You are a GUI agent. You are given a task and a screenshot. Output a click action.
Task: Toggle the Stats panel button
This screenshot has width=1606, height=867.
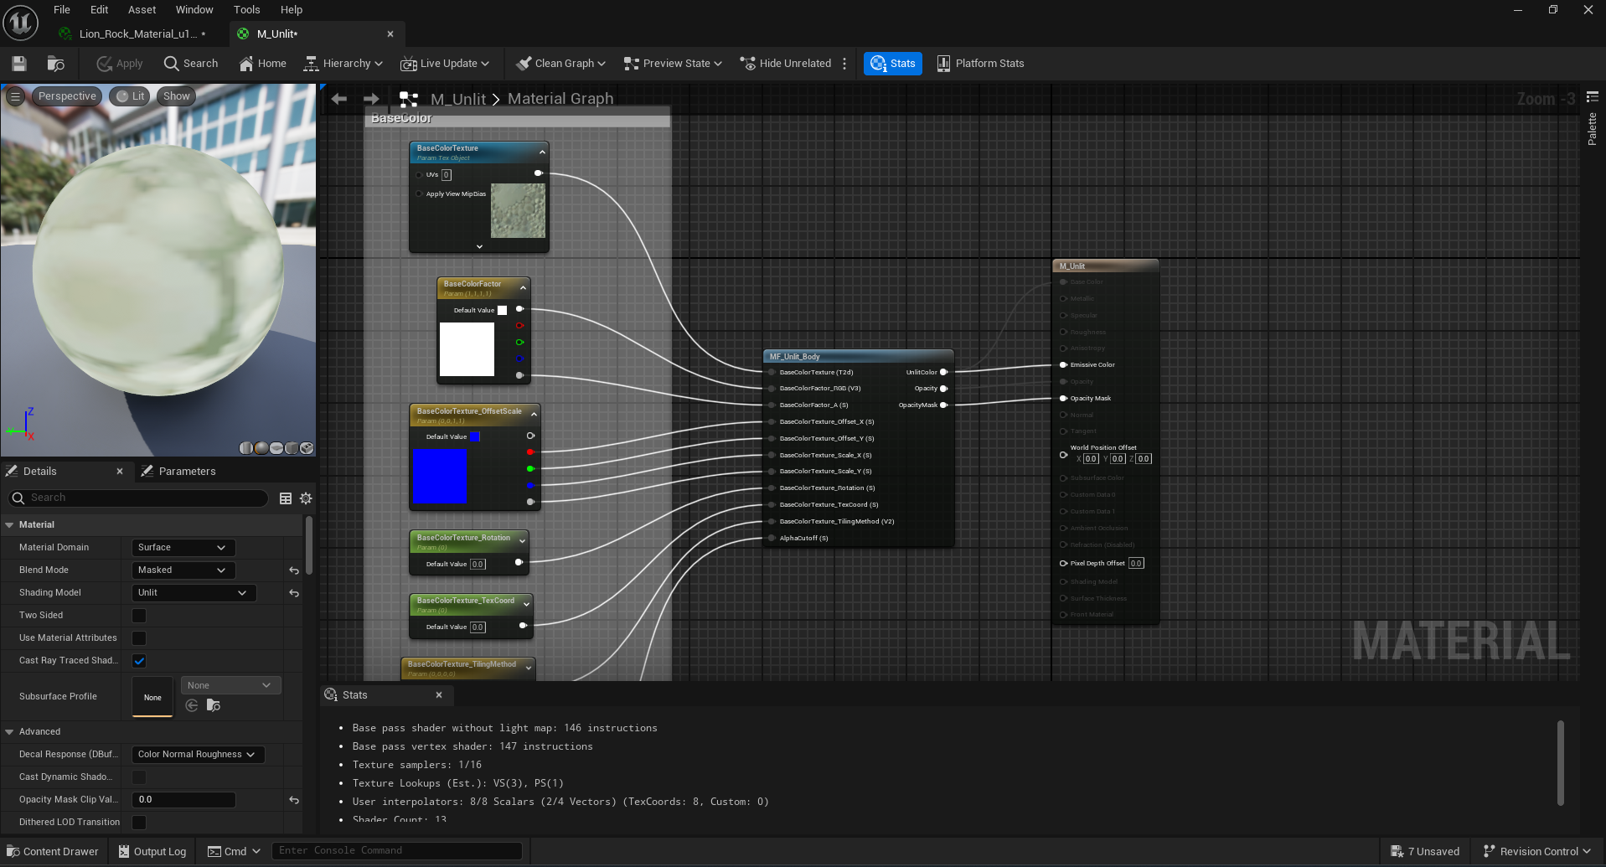click(892, 64)
